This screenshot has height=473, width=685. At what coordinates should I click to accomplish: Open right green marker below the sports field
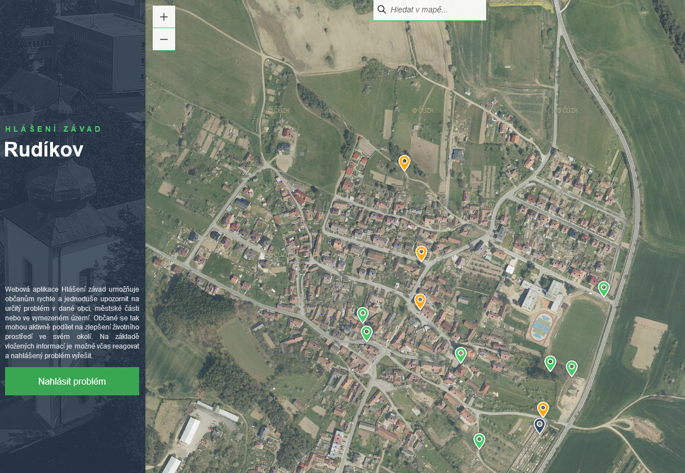coord(571,368)
